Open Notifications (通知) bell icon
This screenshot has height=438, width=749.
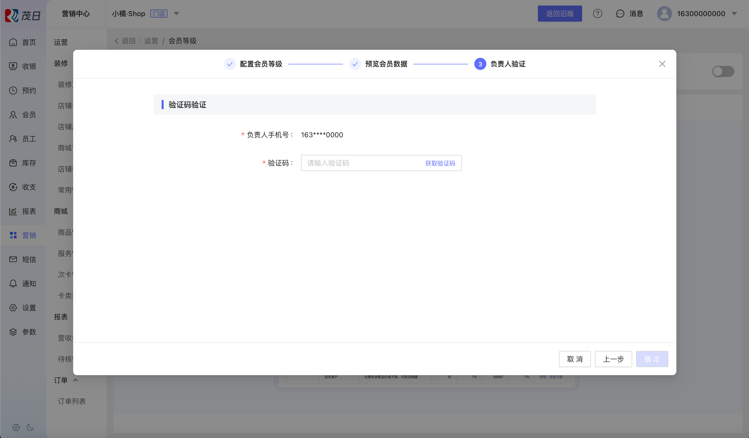pyautogui.click(x=13, y=283)
